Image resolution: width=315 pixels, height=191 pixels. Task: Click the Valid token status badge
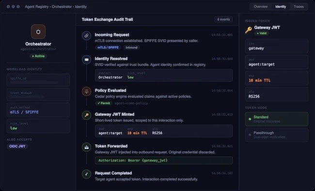(262, 33)
